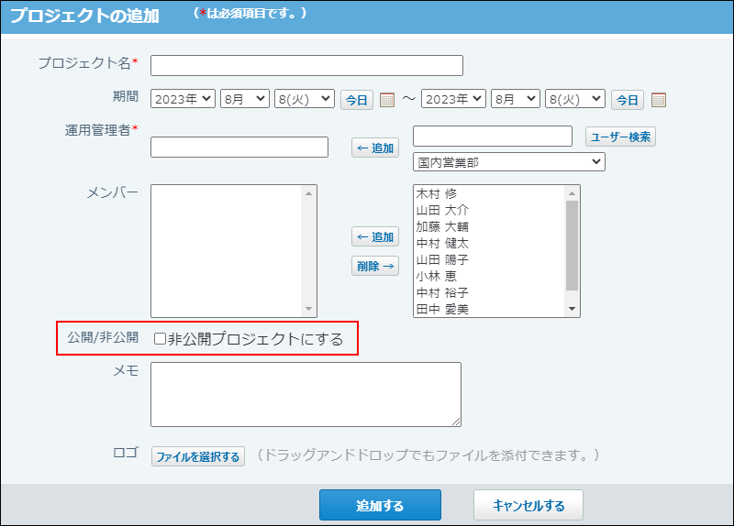Click ユーザー検索 button
The height and width of the screenshot is (526, 734).
620,137
